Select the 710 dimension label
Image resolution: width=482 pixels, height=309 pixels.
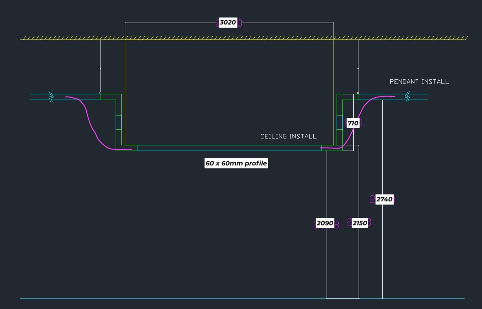[353, 123]
